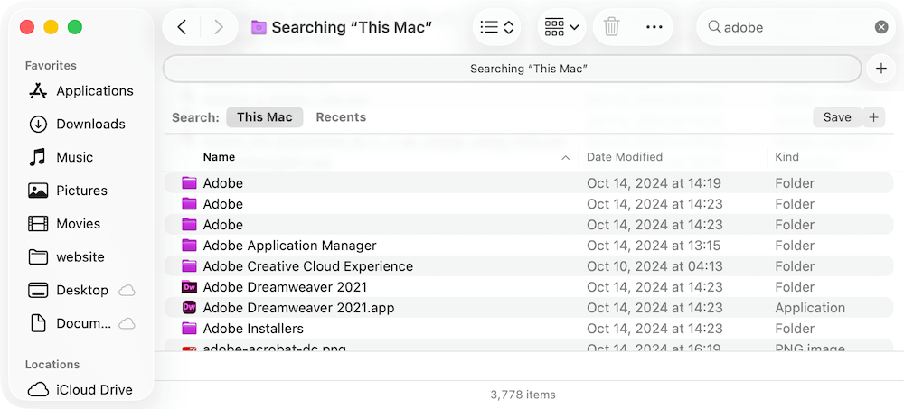Click into the adobe search field
The image size is (904, 409).
pos(796,27)
